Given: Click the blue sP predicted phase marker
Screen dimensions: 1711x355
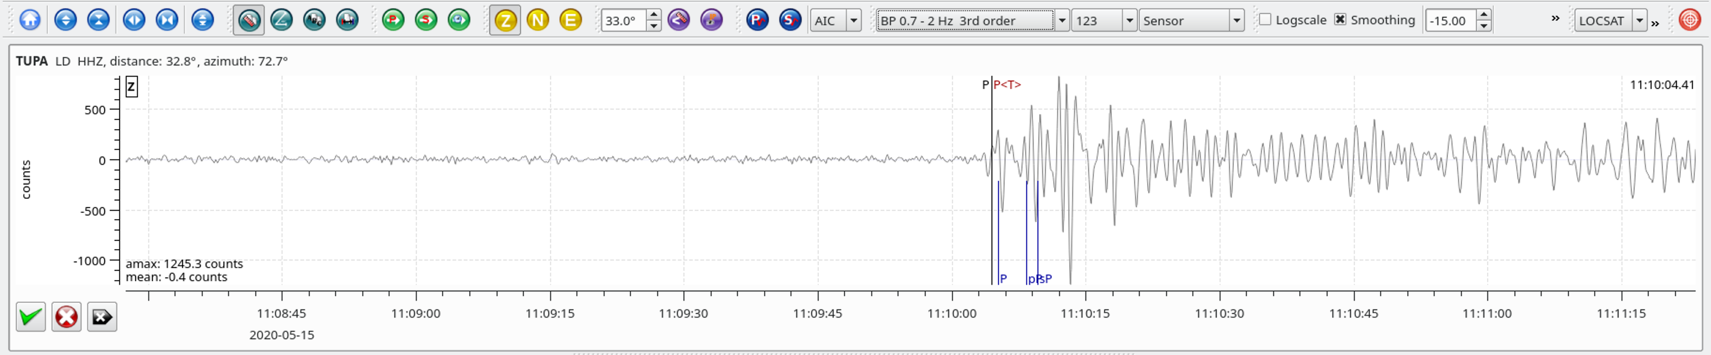Looking at the screenshot, I should (1045, 279).
